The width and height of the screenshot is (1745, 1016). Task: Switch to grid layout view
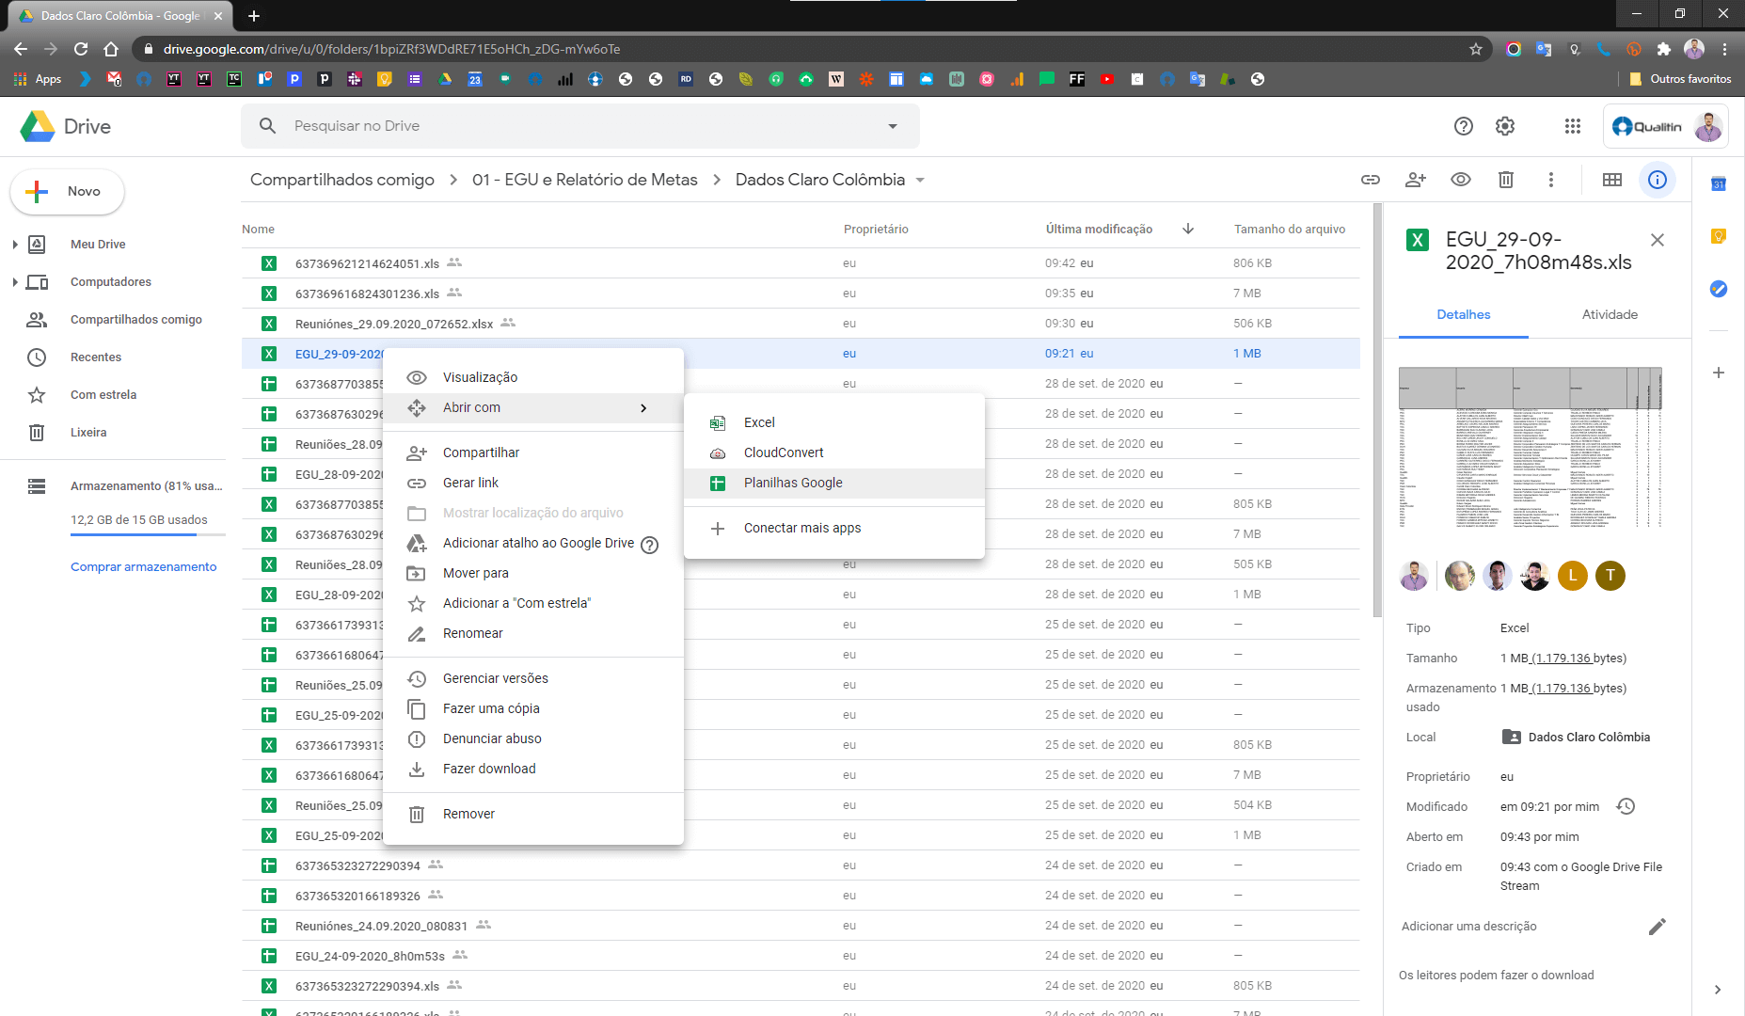[x=1612, y=180]
